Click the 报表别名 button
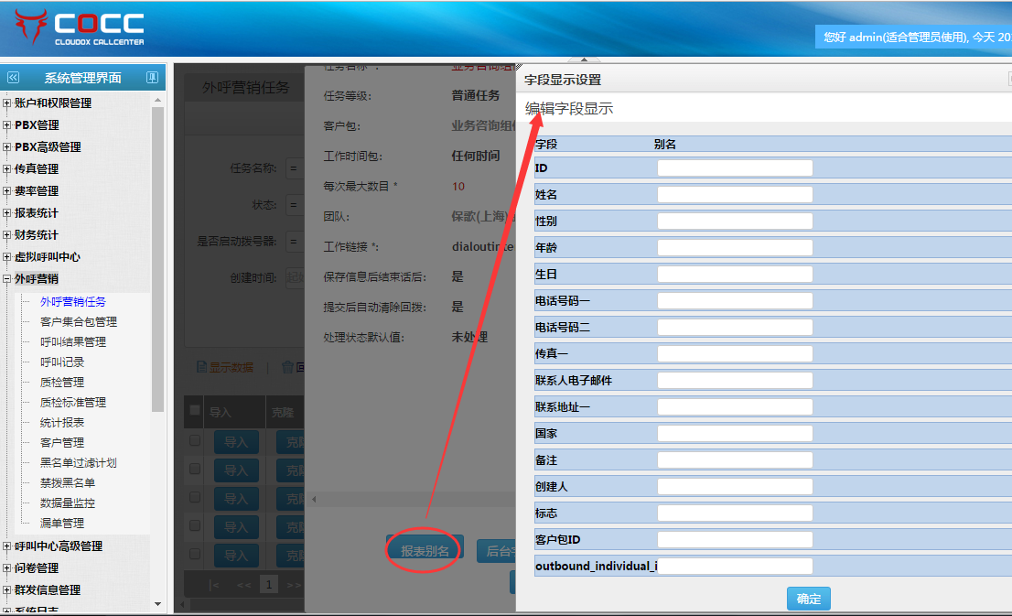The height and width of the screenshot is (616, 1012). click(x=425, y=550)
